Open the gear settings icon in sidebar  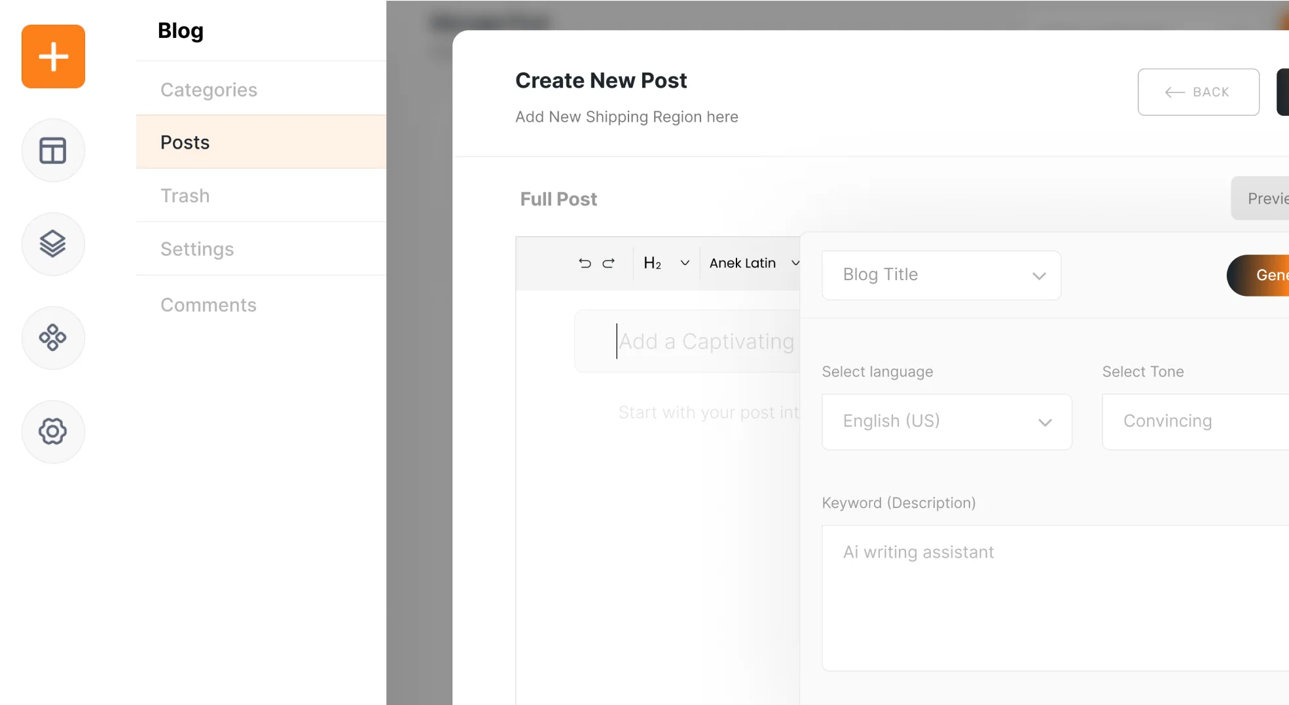[53, 431]
